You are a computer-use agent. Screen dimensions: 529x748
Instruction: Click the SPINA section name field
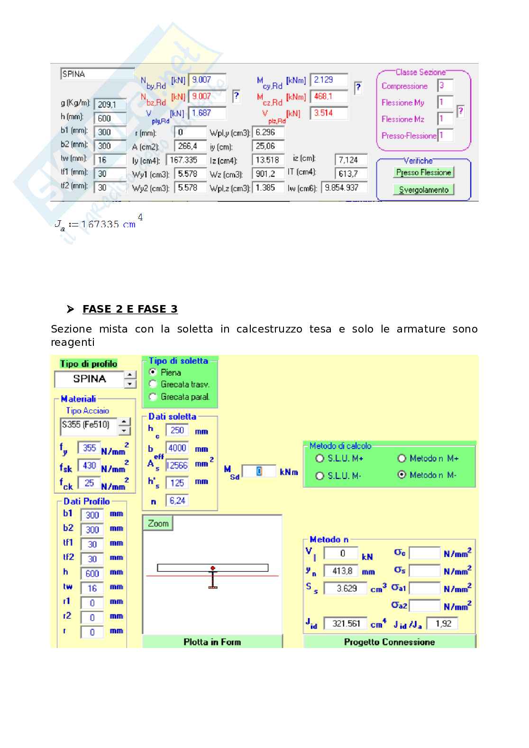[x=97, y=74]
